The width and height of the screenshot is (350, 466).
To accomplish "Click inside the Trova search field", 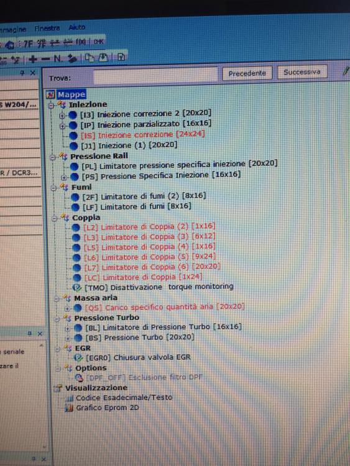I will pyautogui.click(x=155, y=76).
